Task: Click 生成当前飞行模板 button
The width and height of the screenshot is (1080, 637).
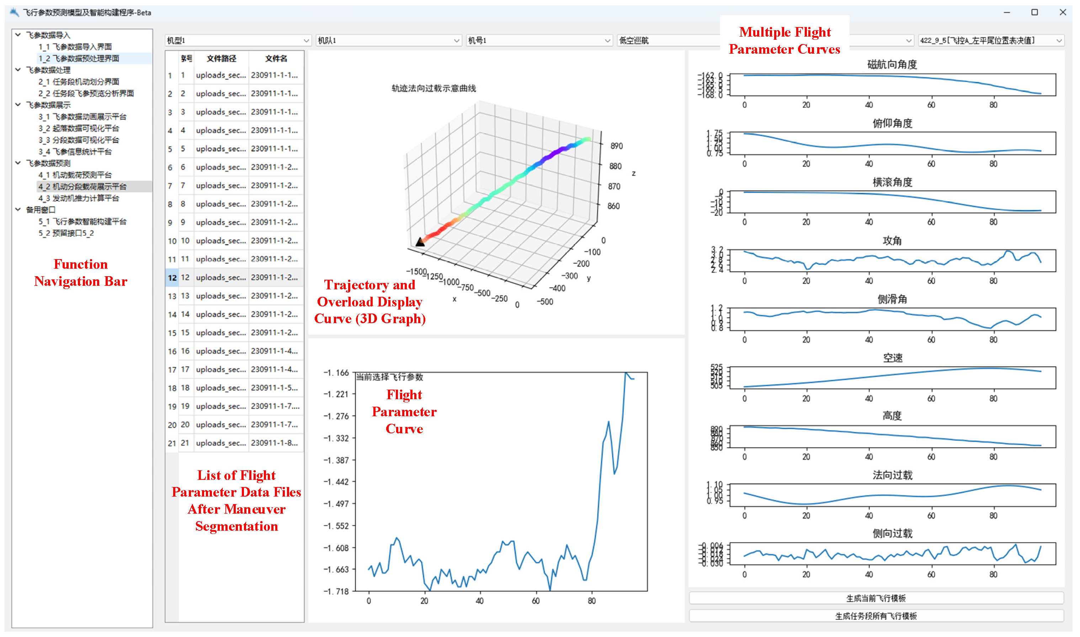Action: tap(876, 598)
